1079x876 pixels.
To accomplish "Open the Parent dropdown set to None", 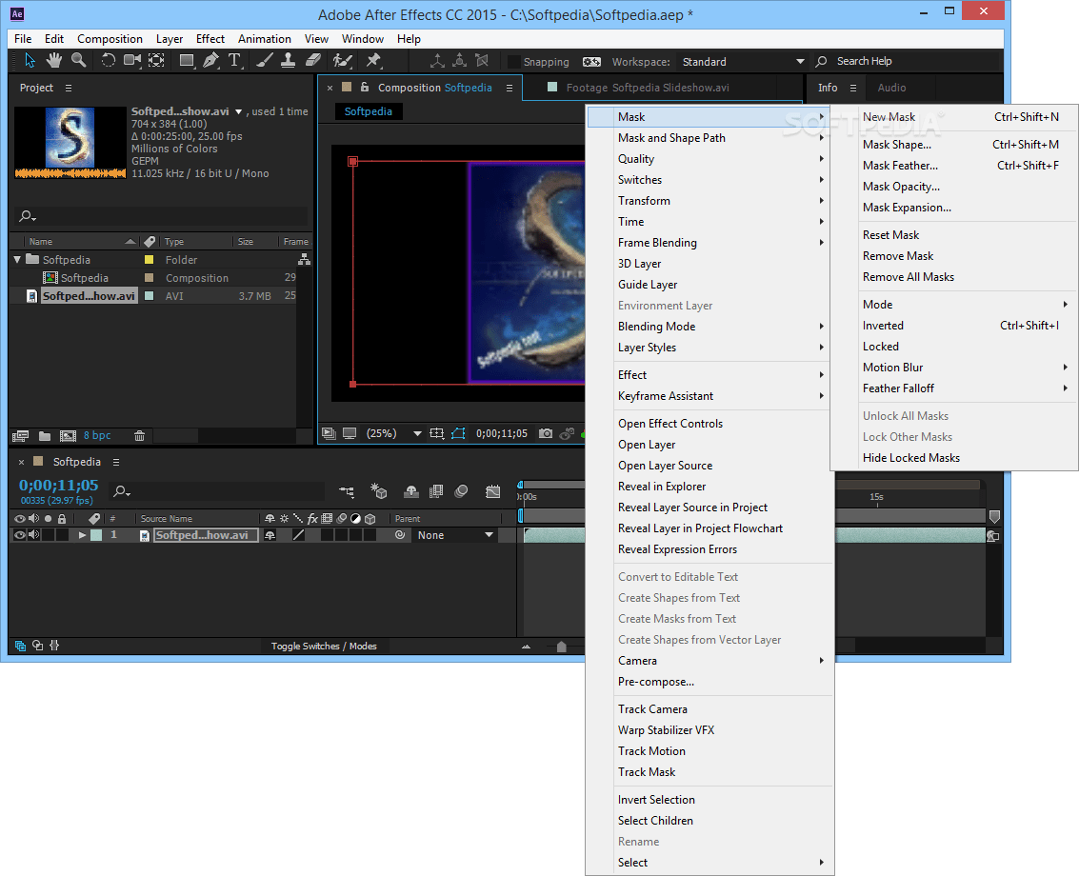I will click(455, 535).
